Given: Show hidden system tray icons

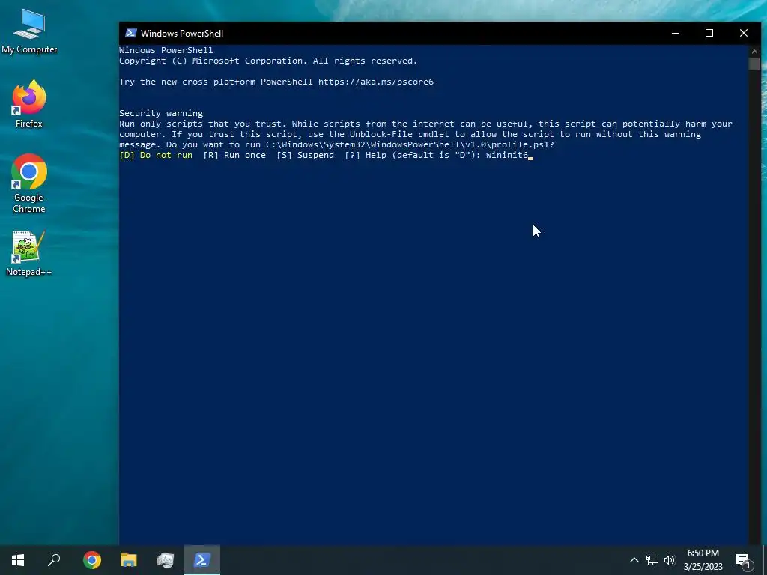Looking at the screenshot, I should pyautogui.click(x=634, y=560).
